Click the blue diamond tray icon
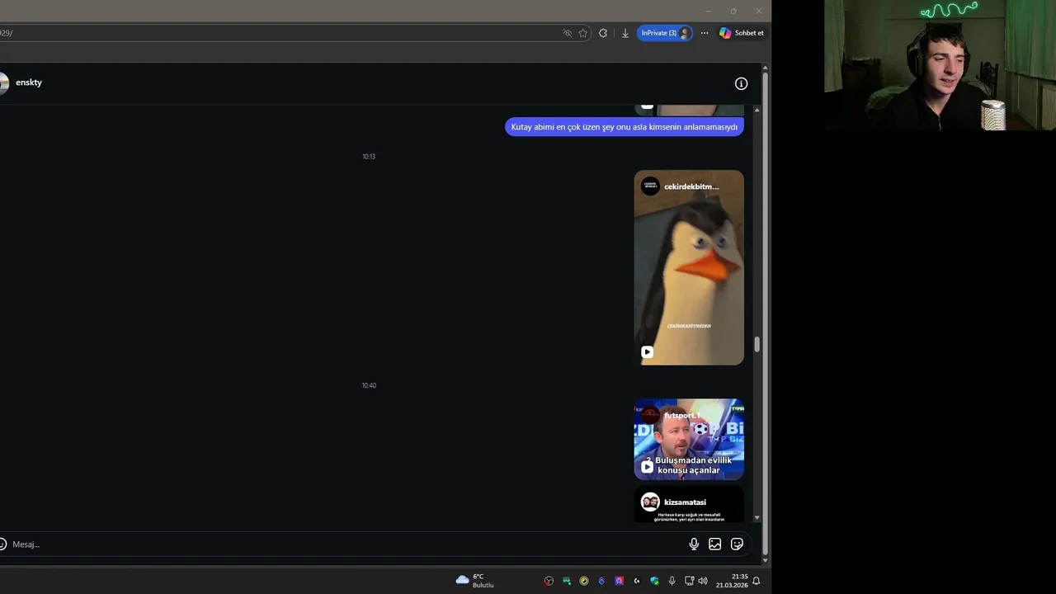 coord(601,581)
